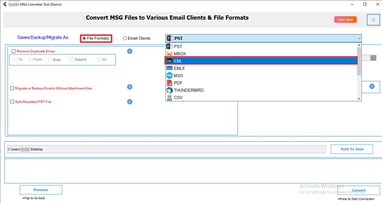
Task: Choose PST from the format list
Action: (262, 46)
